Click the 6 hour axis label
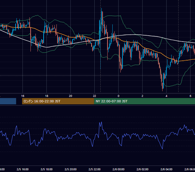195x172 pixels. (x=190, y=96)
